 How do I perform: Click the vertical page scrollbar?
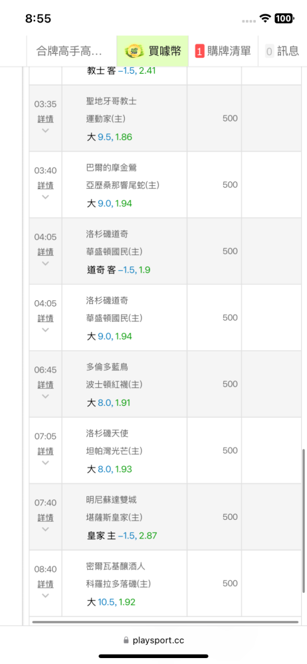pos(304,521)
